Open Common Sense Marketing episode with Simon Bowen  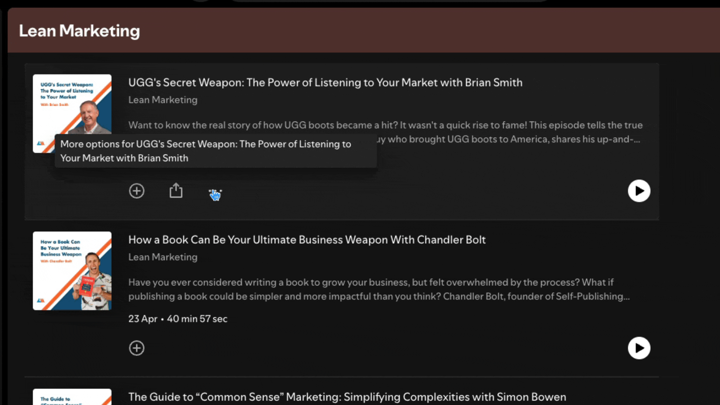pos(347,397)
